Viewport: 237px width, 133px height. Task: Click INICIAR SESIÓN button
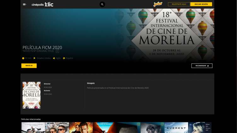pyautogui.click(x=201, y=4)
